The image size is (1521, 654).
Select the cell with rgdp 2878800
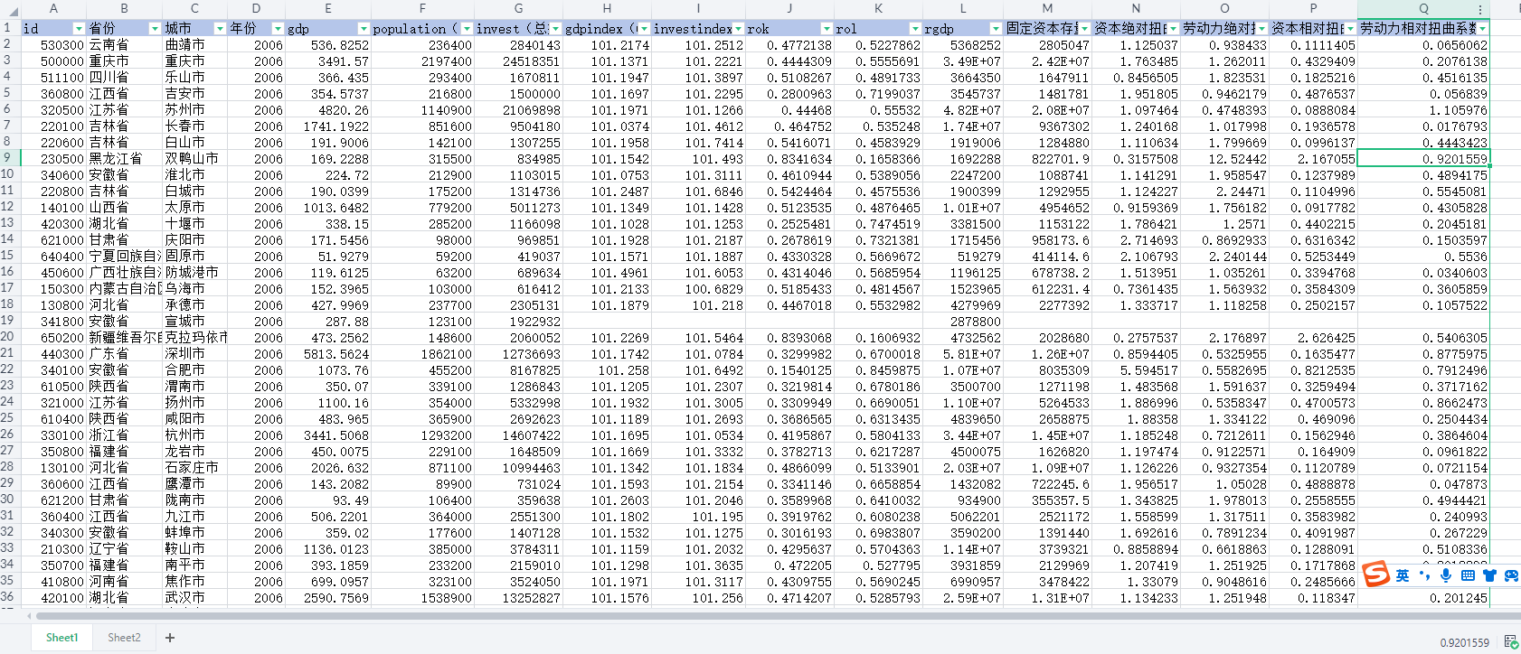click(963, 321)
